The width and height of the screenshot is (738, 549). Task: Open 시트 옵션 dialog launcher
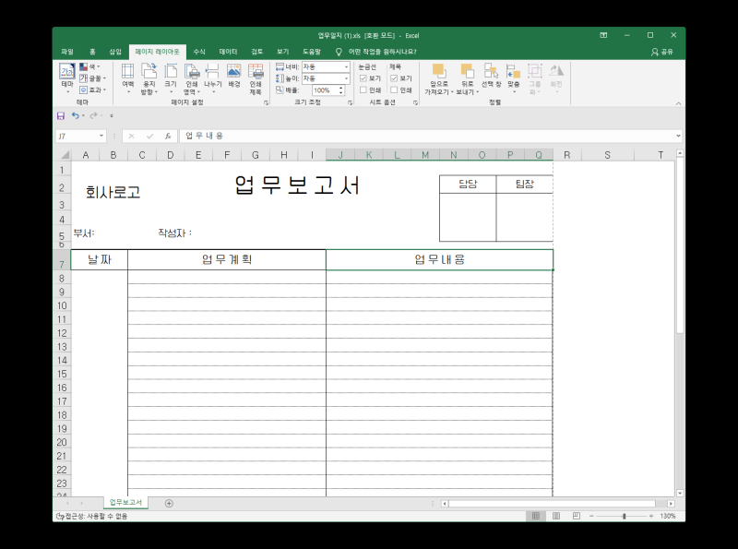(415, 102)
